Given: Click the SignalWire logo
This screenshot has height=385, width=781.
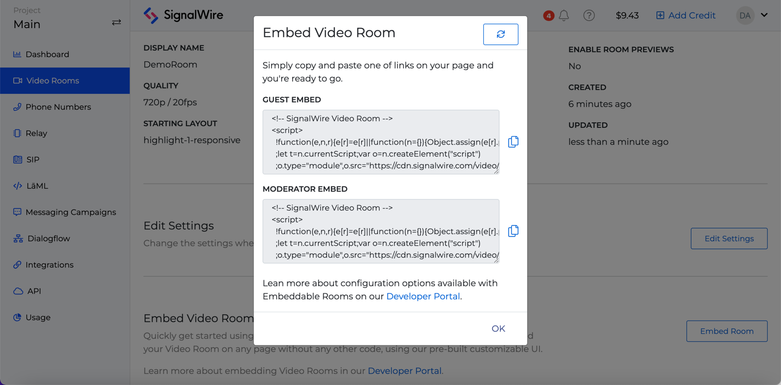Looking at the screenshot, I should pos(183,15).
